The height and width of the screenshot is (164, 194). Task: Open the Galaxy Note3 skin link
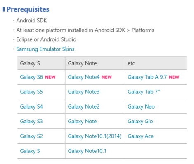click(84, 92)
